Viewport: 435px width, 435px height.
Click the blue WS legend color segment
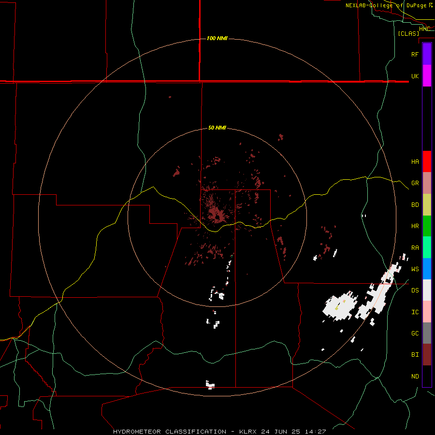pyautogui.click(x=427, y=269)
